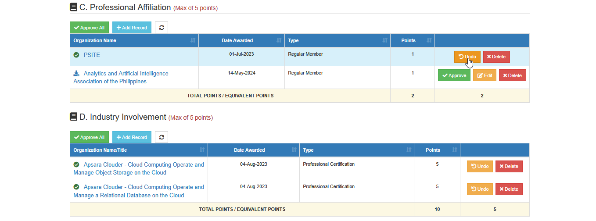
Task: Edit the Analytics and Artificial Intelligence record
Action: [485, 75]
